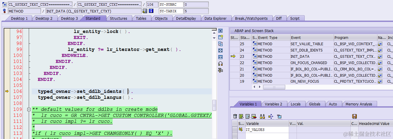The image size is (393, 139).
Task: Click the editor splitter grip on right edge
Action: tap(214, 105)
